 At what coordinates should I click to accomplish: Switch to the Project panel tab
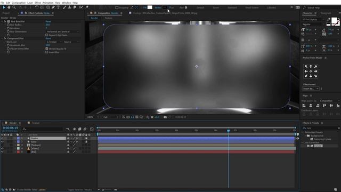coord(6,13)
